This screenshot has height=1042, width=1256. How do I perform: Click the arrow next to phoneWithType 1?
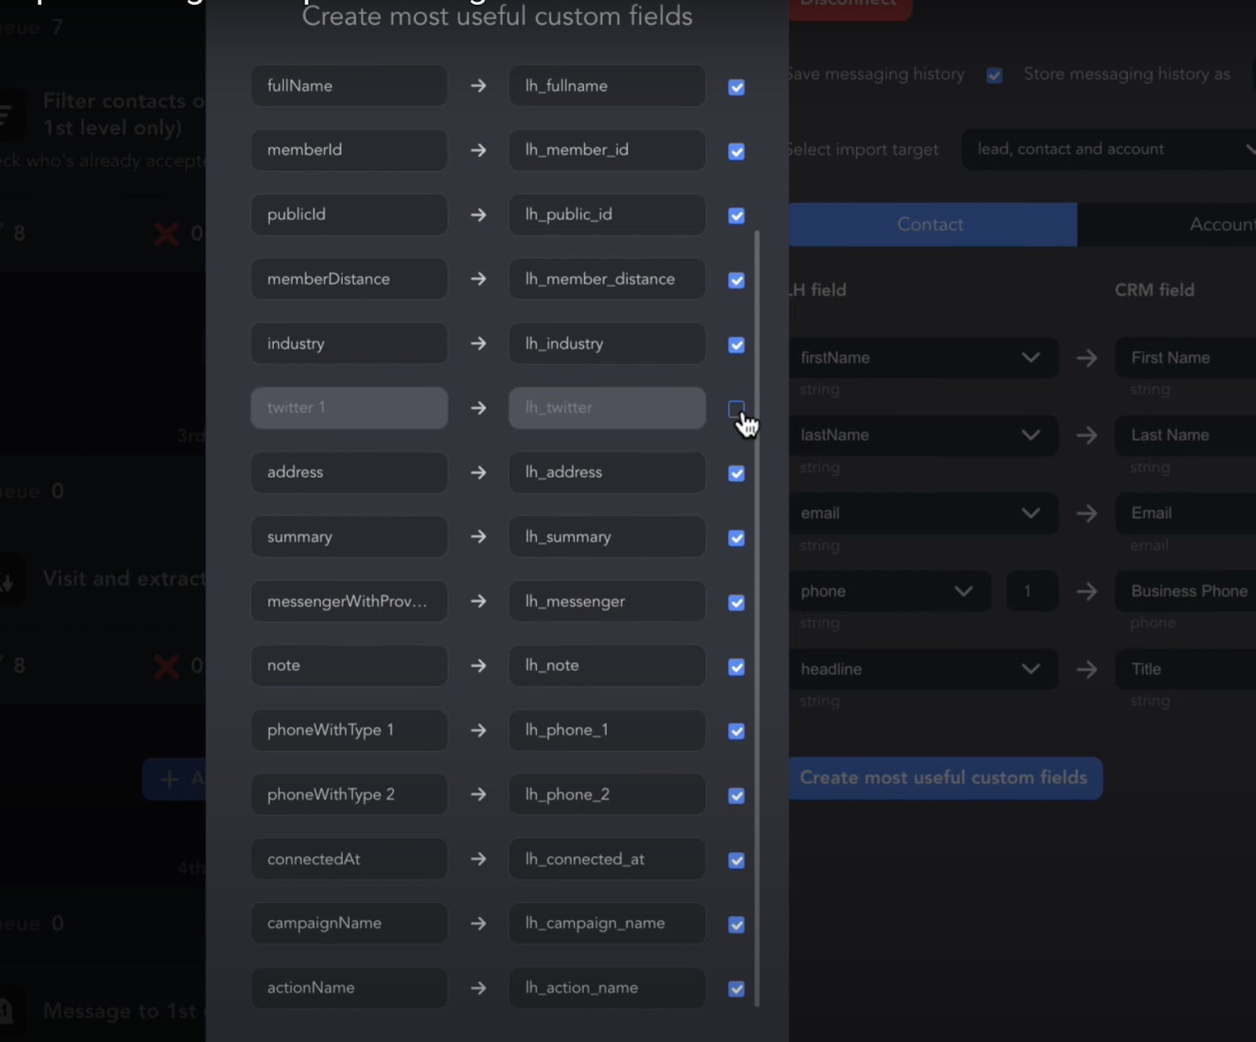478,730
